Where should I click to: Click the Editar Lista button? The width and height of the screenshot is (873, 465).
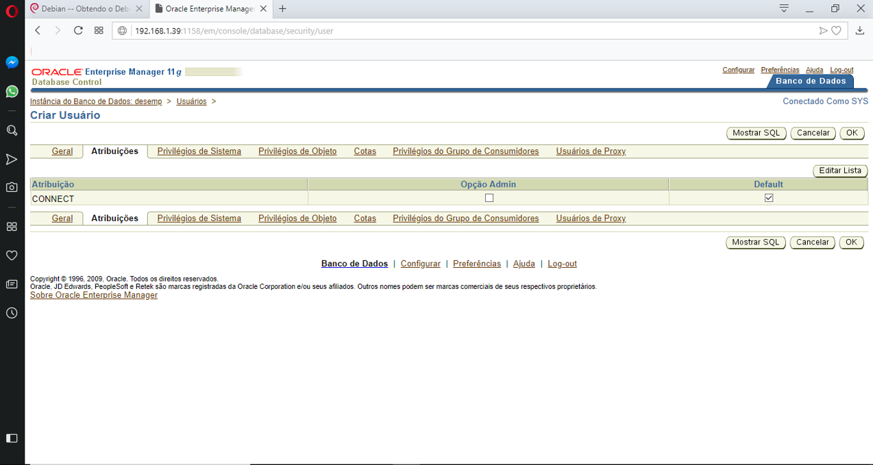840,171
